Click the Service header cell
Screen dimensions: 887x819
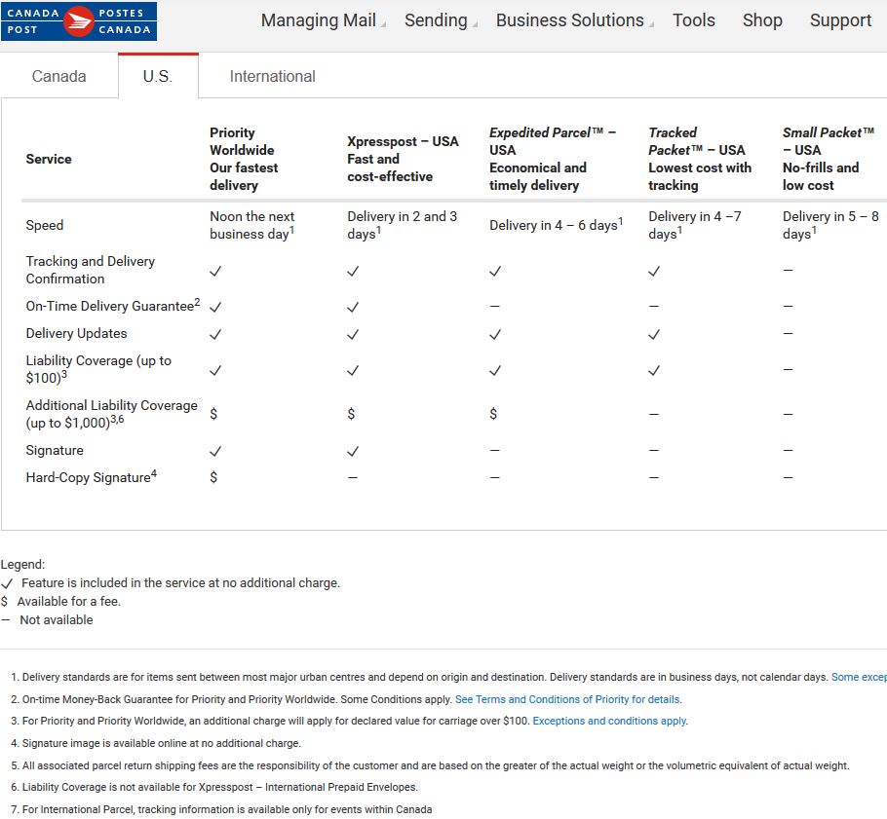point(49,159)
